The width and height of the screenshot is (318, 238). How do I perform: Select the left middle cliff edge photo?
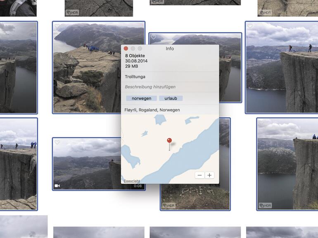click(19, 68)
